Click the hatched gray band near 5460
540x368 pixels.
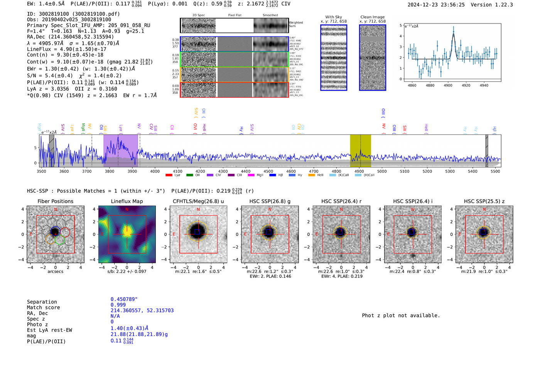tap(487, 151)
